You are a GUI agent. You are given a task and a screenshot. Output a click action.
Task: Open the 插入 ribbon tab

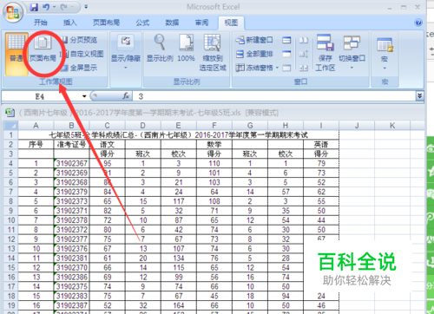pyautogui.click(x=70, y=23)
